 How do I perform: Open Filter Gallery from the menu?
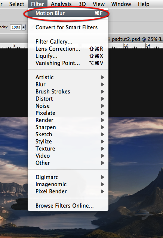(68, 42)
